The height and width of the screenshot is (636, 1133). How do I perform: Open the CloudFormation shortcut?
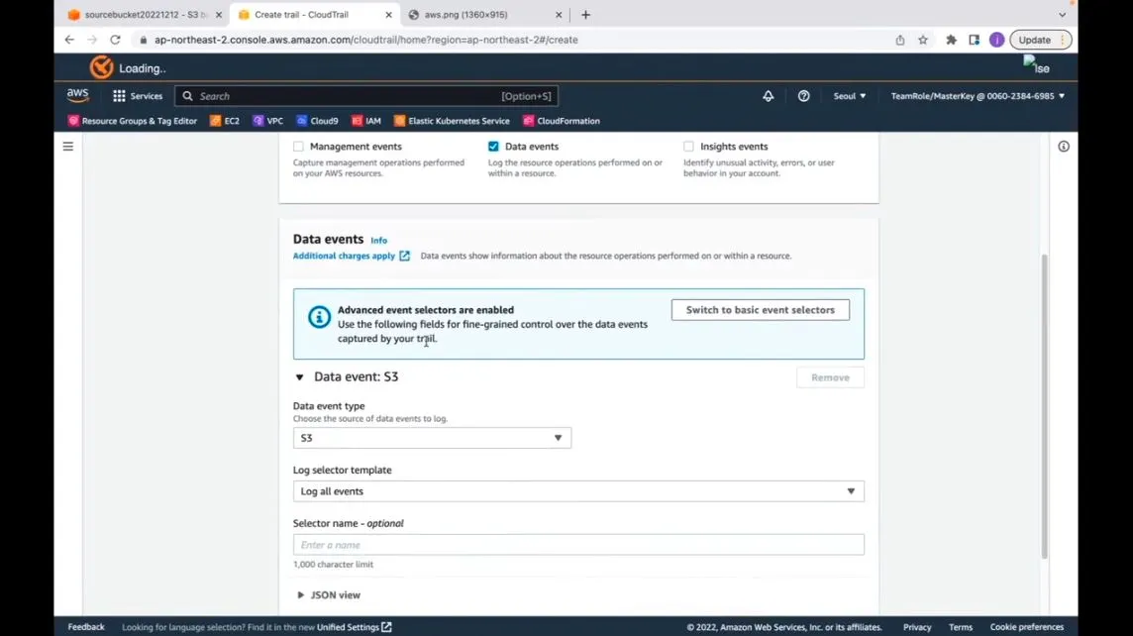pos(562,121)
